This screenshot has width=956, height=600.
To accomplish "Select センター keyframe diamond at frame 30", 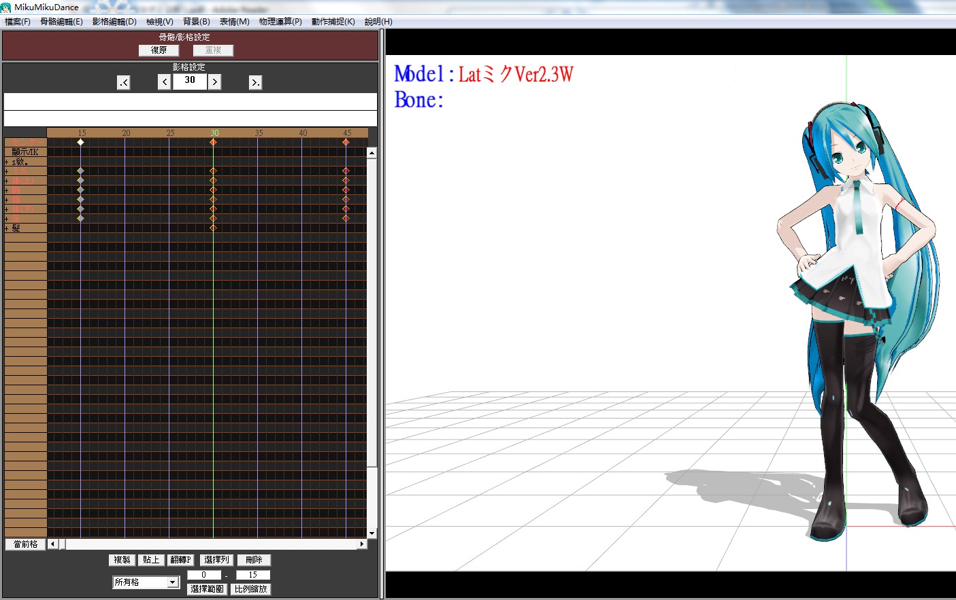I will pos(213,142).
